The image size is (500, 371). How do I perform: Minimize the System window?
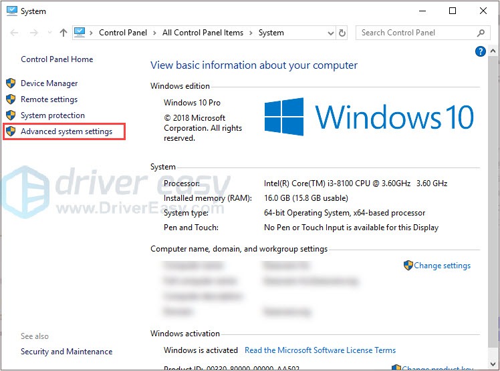422,11
